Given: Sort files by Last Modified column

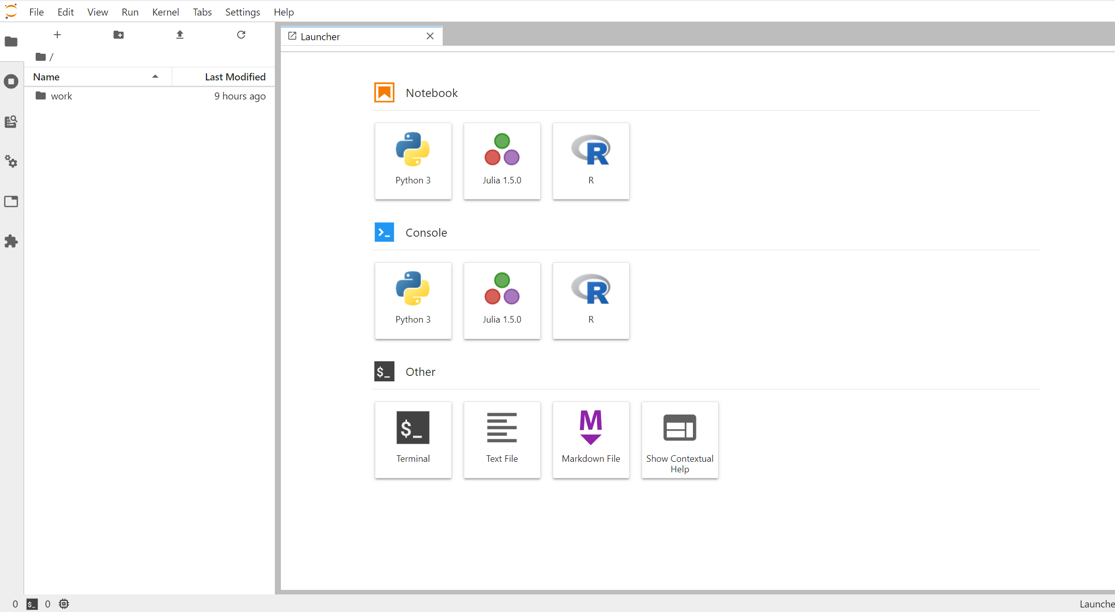Looking at the screenshot, I should pos(224,77).
